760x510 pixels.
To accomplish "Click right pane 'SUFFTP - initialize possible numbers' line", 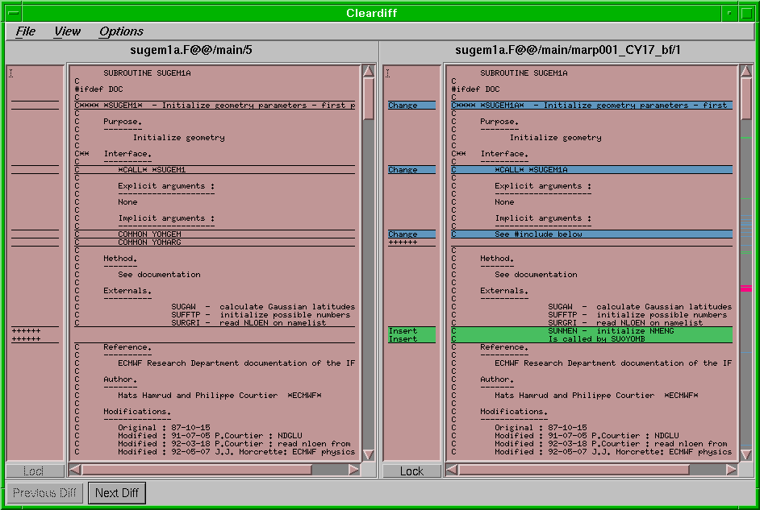I will point(637,315).
